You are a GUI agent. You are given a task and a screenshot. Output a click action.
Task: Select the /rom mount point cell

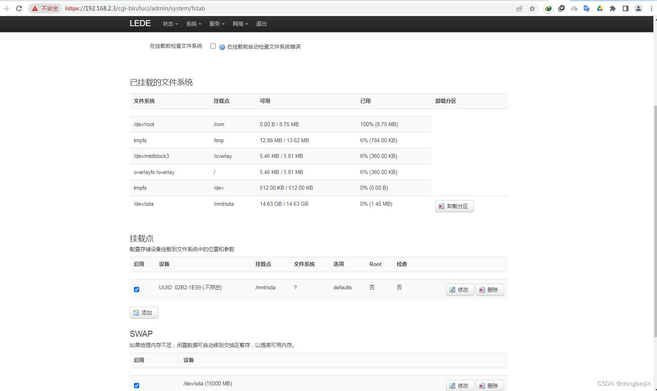pos(219,125)
